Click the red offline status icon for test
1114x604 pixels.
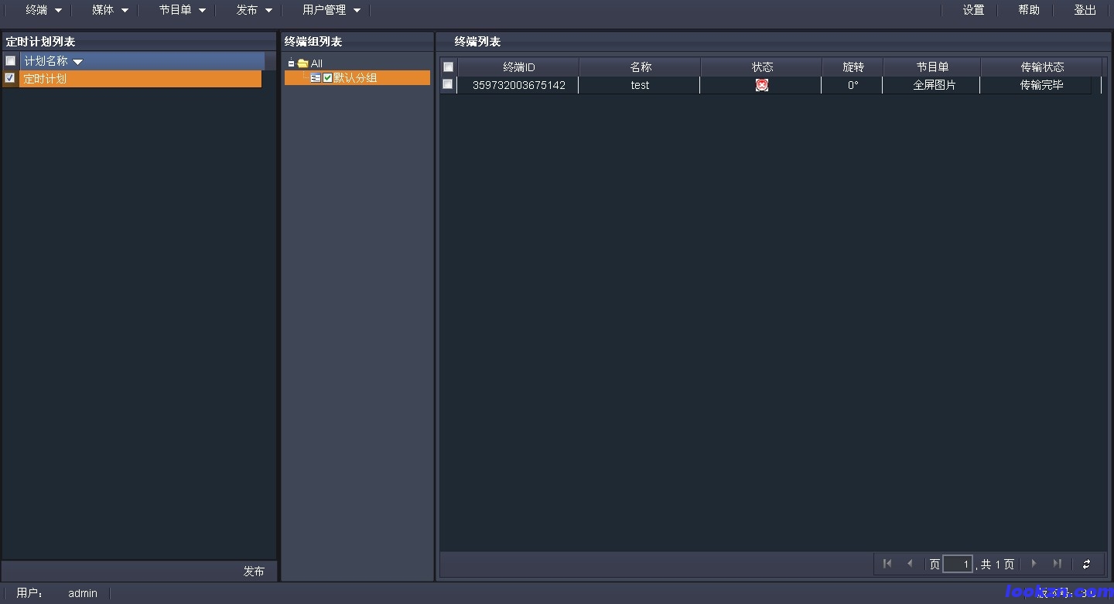tap(762, 85)
